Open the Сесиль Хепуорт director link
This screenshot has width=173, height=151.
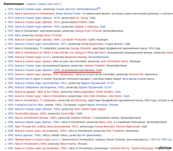point(65,9)
